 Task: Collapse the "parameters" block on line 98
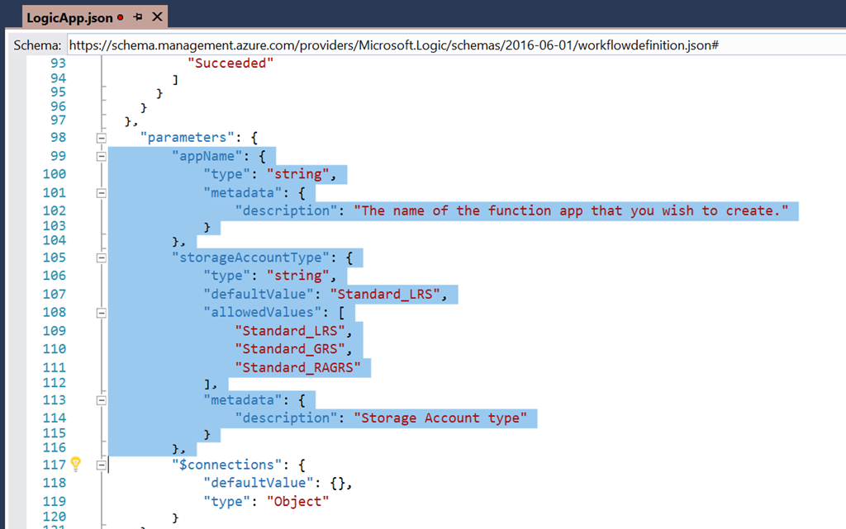[101, 138]
